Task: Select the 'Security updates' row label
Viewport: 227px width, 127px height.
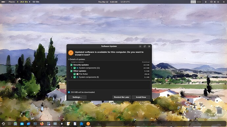Action: click(x=81, y=65)
